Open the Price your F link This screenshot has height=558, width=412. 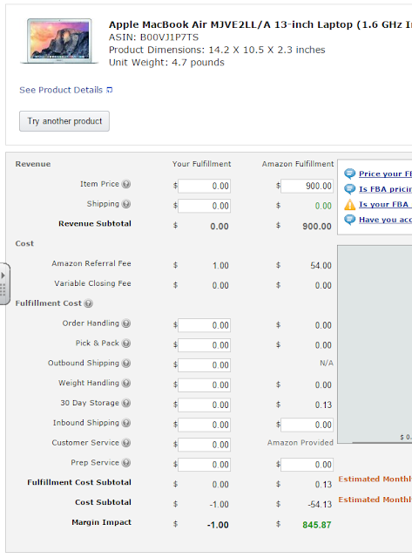pos(385,174)
